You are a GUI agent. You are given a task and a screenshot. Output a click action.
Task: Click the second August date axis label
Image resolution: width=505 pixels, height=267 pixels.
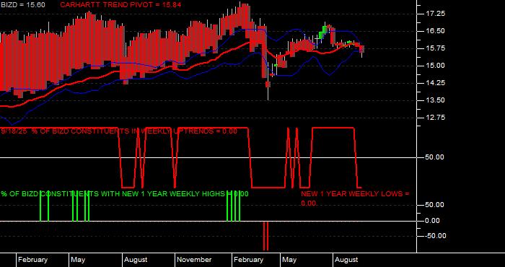tap(346, 260)
